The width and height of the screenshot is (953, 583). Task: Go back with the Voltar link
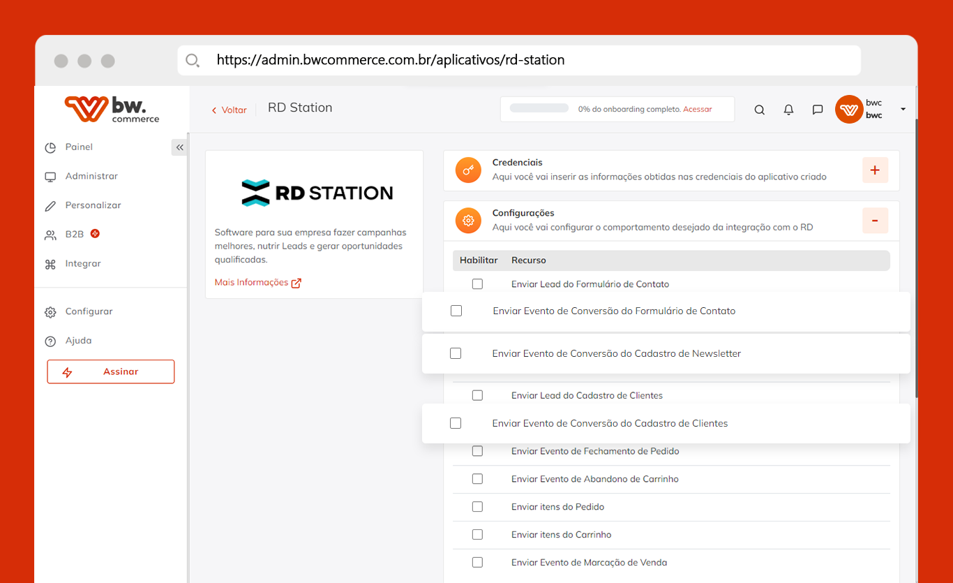(x=230, y=110)
